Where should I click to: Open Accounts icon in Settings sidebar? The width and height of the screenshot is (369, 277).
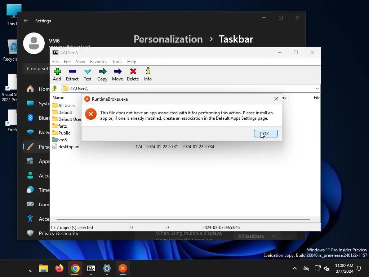(30, 175)
